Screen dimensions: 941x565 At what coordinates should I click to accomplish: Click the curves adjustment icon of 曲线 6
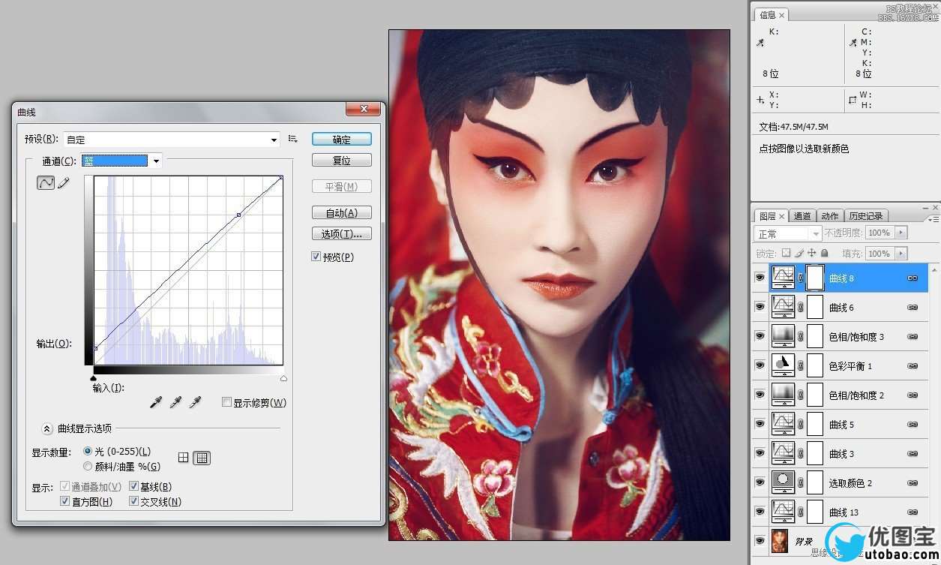coord(783,307)
